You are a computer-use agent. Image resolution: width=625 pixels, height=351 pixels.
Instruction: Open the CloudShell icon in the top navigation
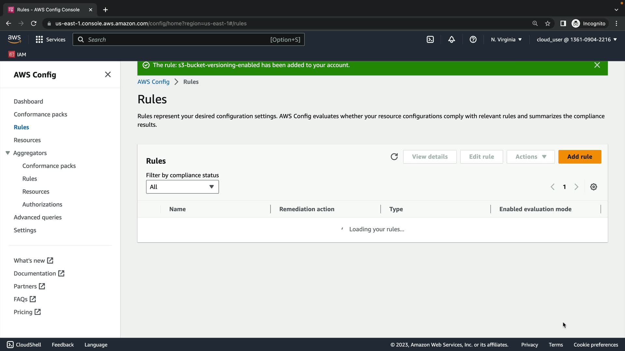click(430, 40)
